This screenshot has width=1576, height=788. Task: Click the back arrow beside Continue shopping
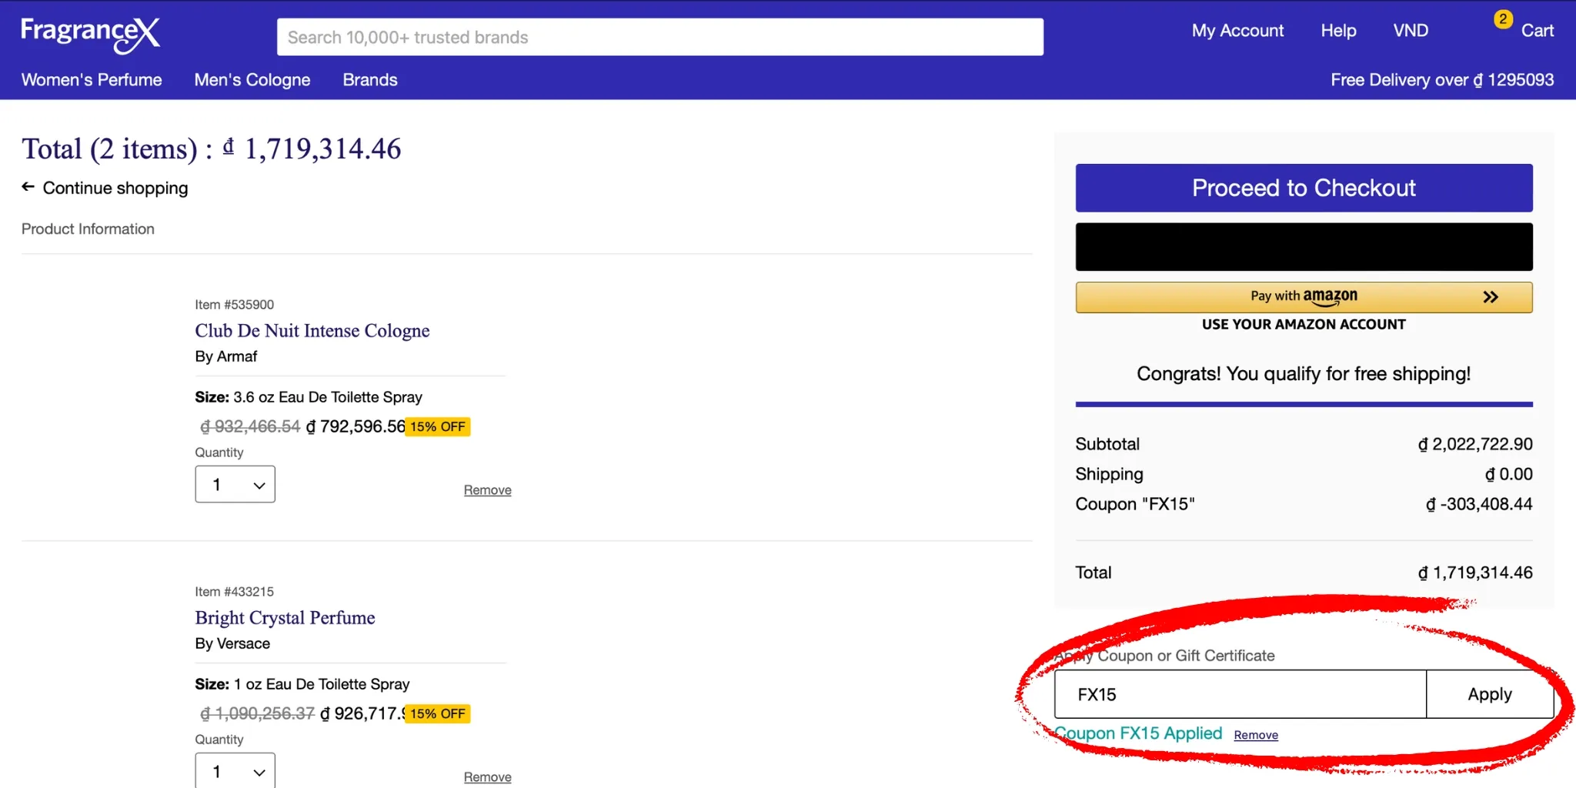click(x=28, y=187)
